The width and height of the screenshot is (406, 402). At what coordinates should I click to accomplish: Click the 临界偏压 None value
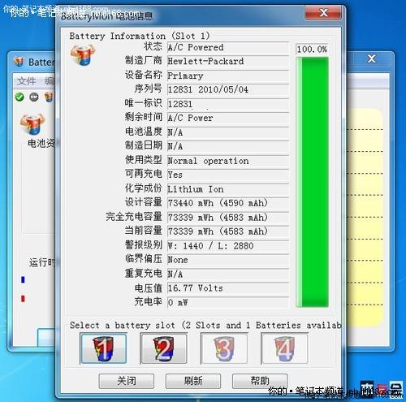coord(228,260)
